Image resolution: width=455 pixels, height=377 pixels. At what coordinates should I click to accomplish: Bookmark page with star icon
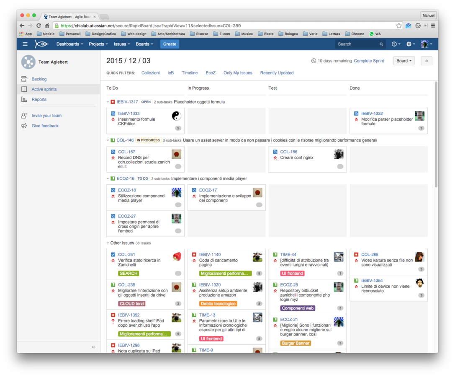click(x=399, y=26)
